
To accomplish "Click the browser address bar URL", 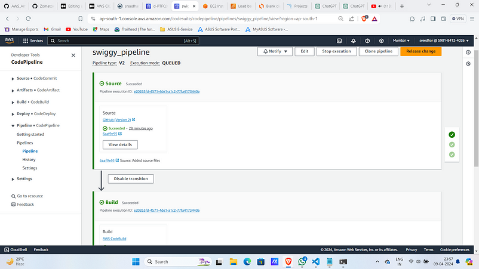I will (x=208, y=18).
